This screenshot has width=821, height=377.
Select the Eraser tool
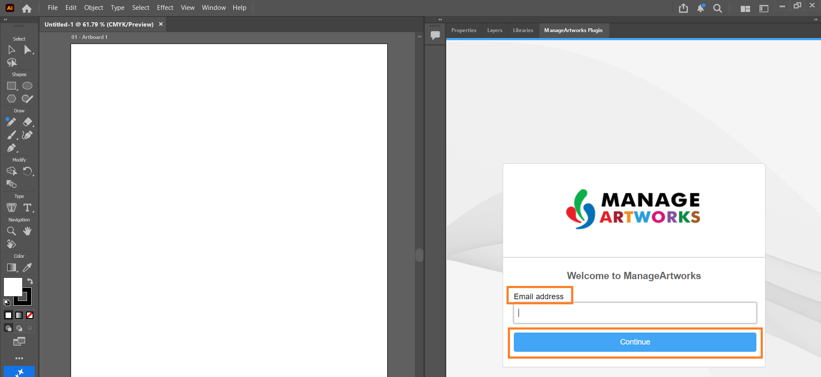point(28,122)
